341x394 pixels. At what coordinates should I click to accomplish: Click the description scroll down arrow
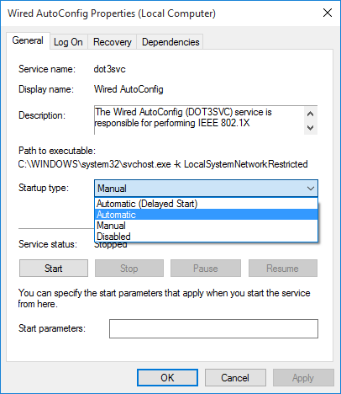pos(310,128)
